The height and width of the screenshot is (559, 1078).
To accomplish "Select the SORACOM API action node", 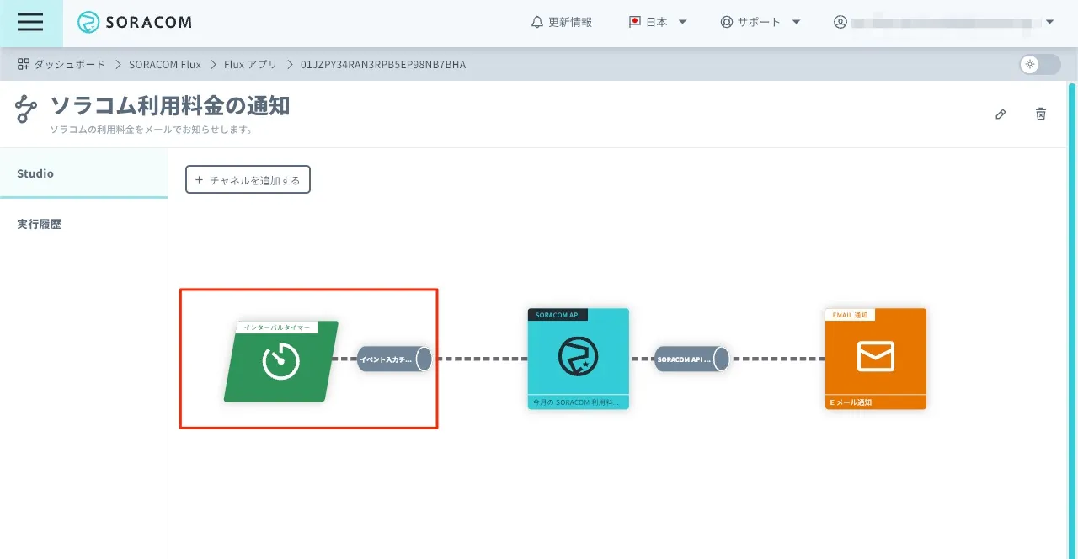I will (x=579, y=359).
